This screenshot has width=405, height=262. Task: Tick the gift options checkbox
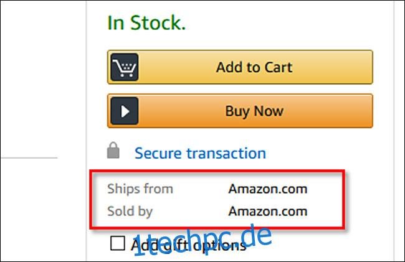118,243
